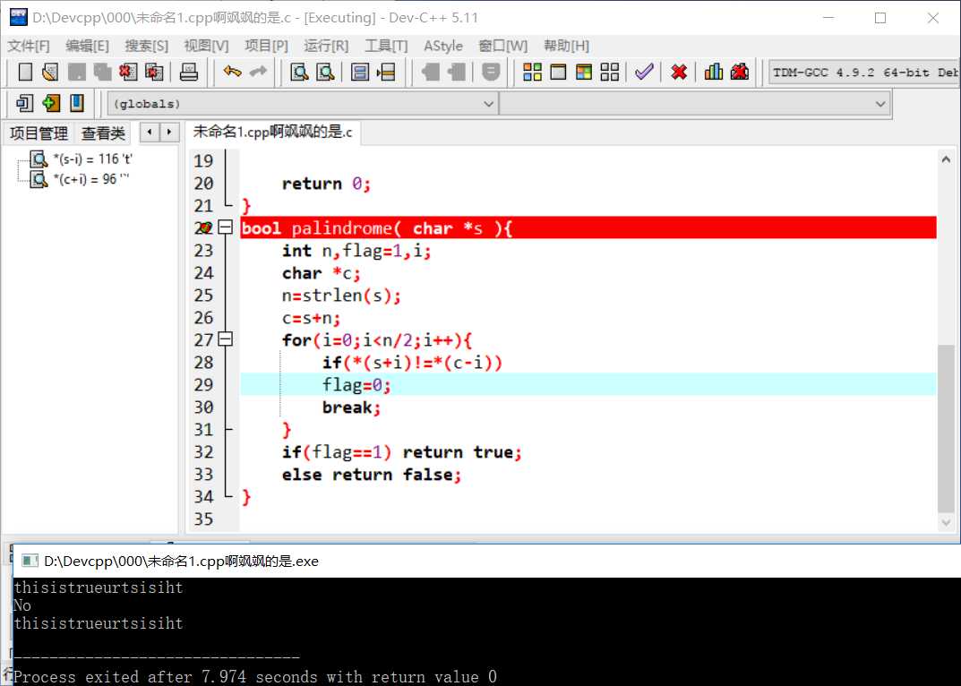Open Find with the first magnifier icon
The image size is (961, 686).
299,72
